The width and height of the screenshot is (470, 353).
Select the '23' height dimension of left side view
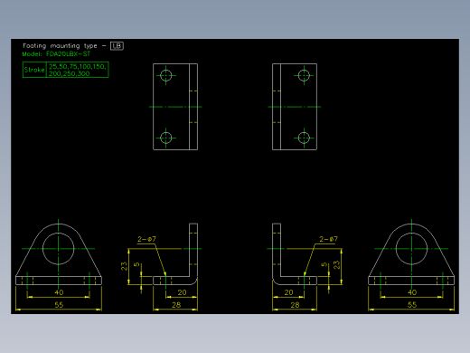pyautogui.click(x=124, y=266)
